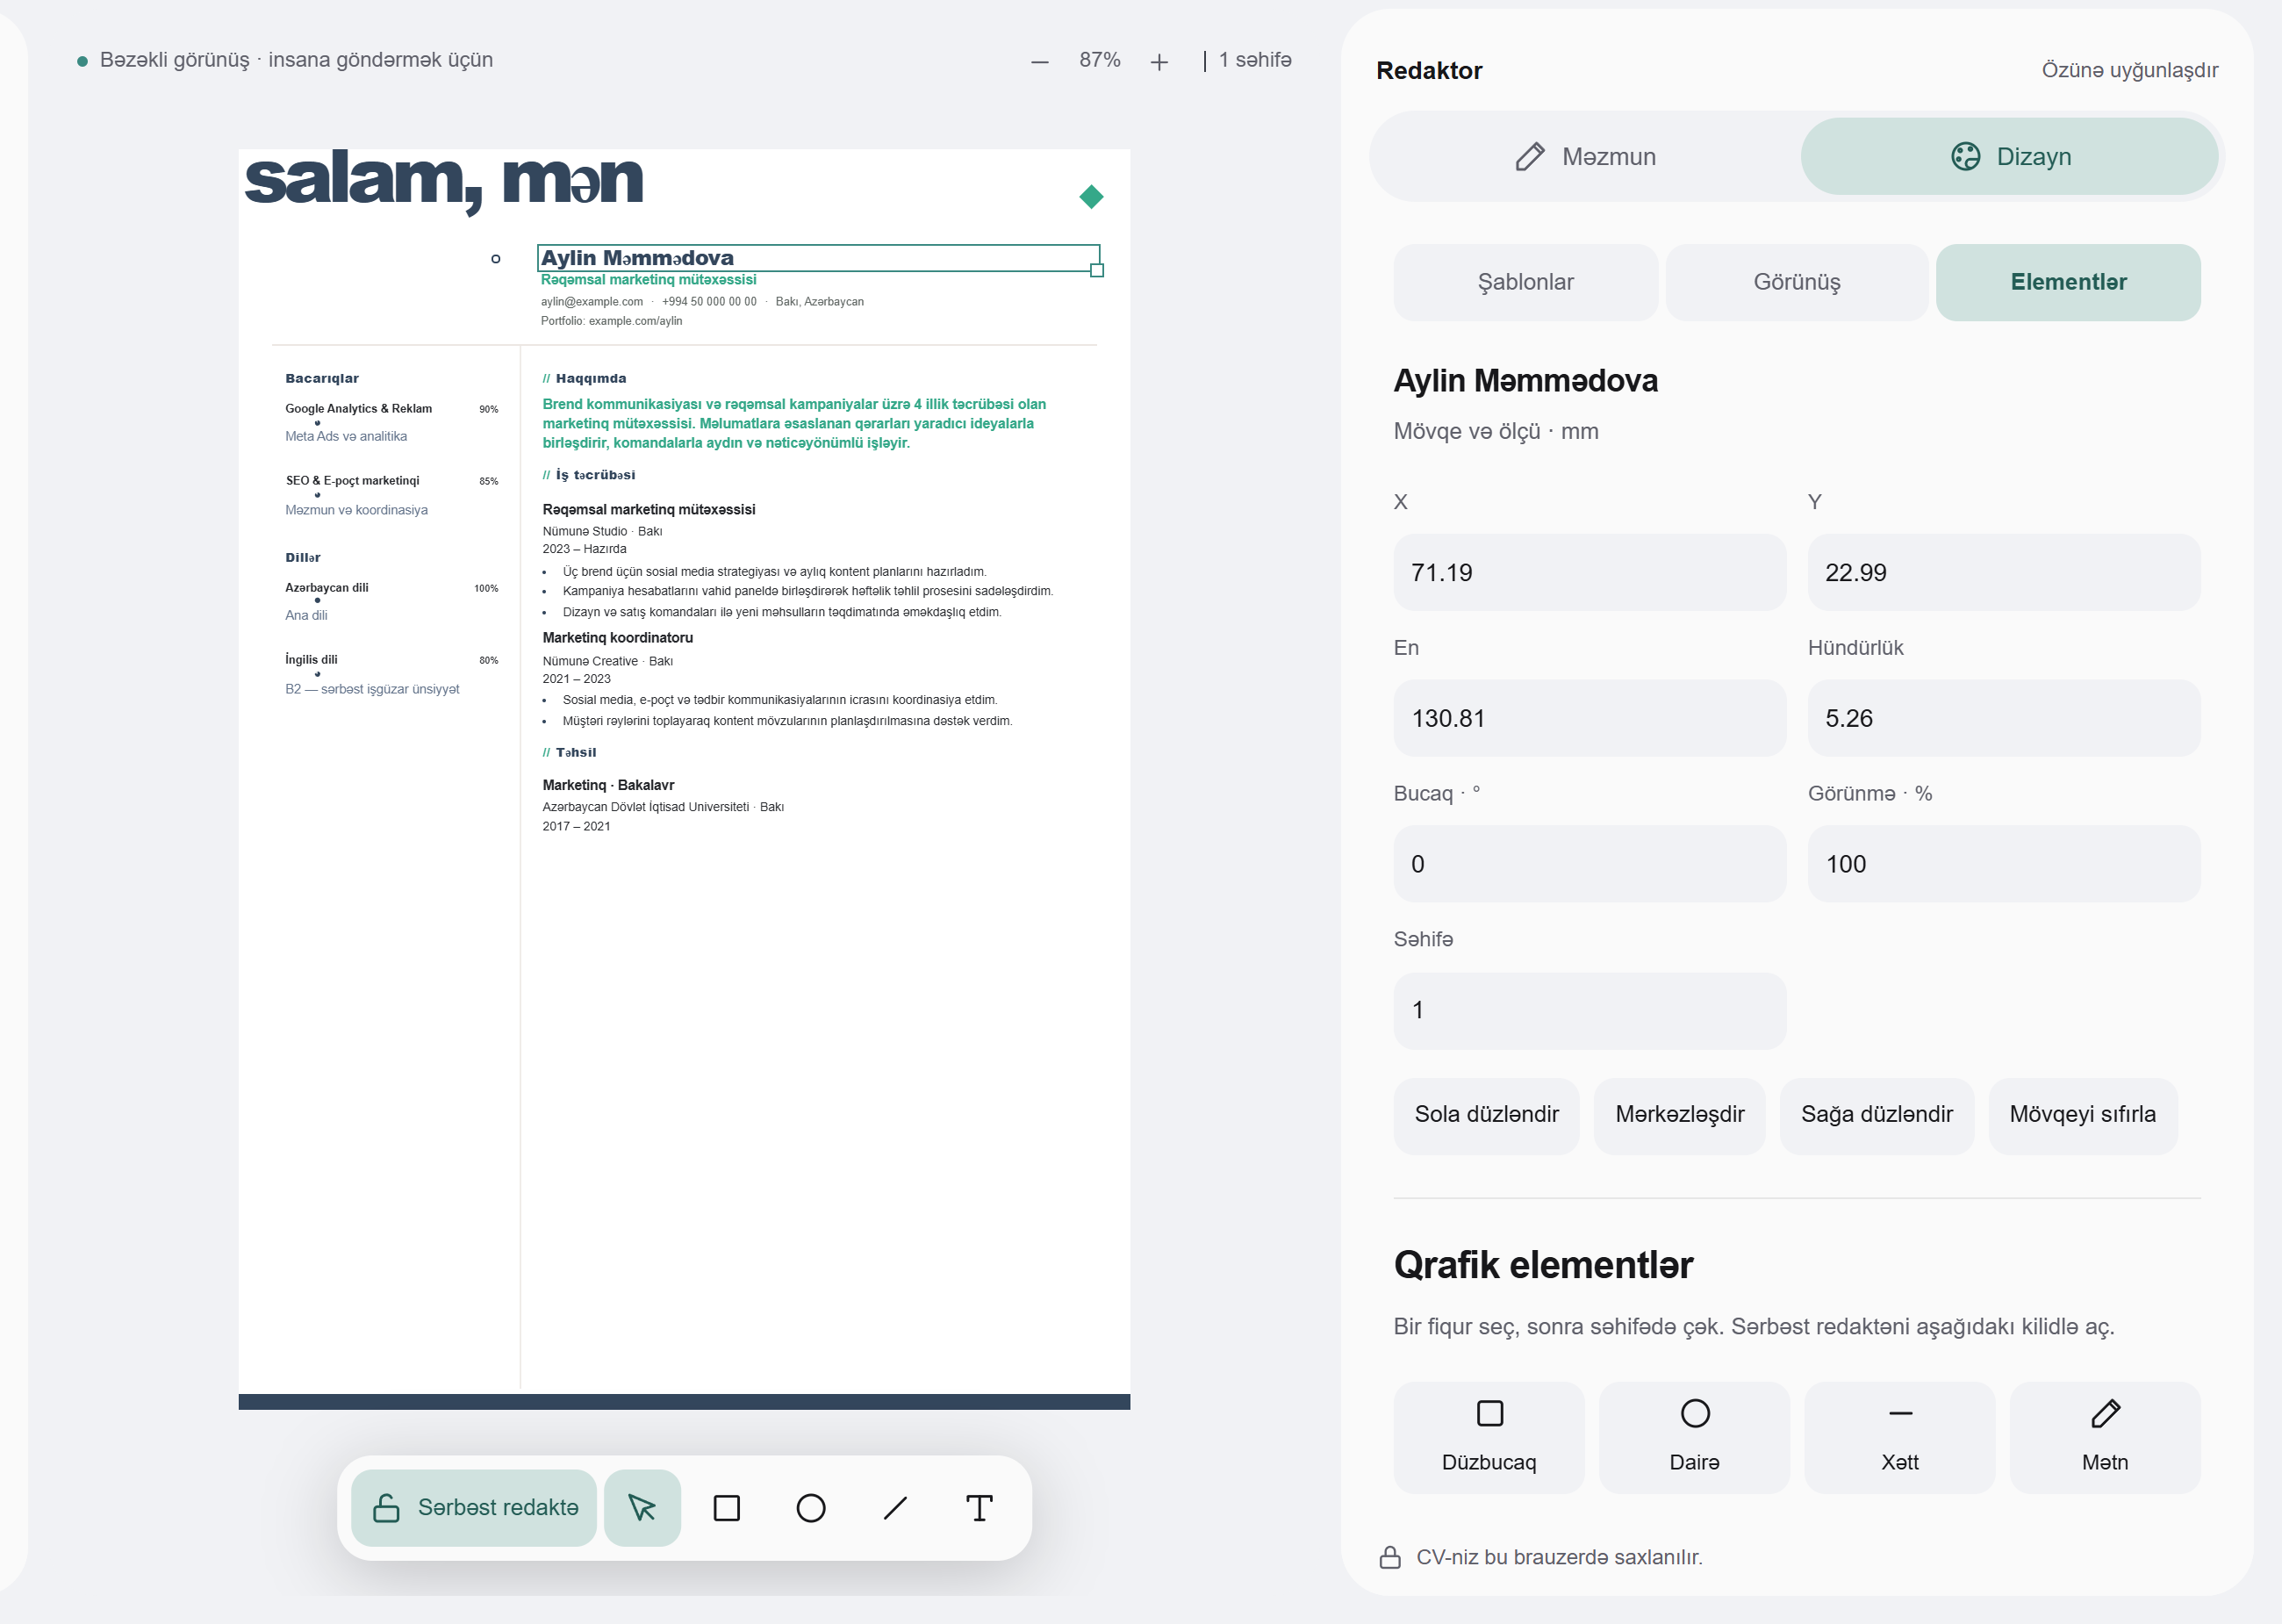Select the rectangle tool in bottom toolbar

point(727,1507)
